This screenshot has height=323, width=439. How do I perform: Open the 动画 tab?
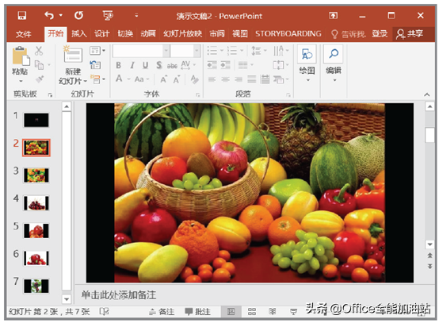[x=148, y=34]
